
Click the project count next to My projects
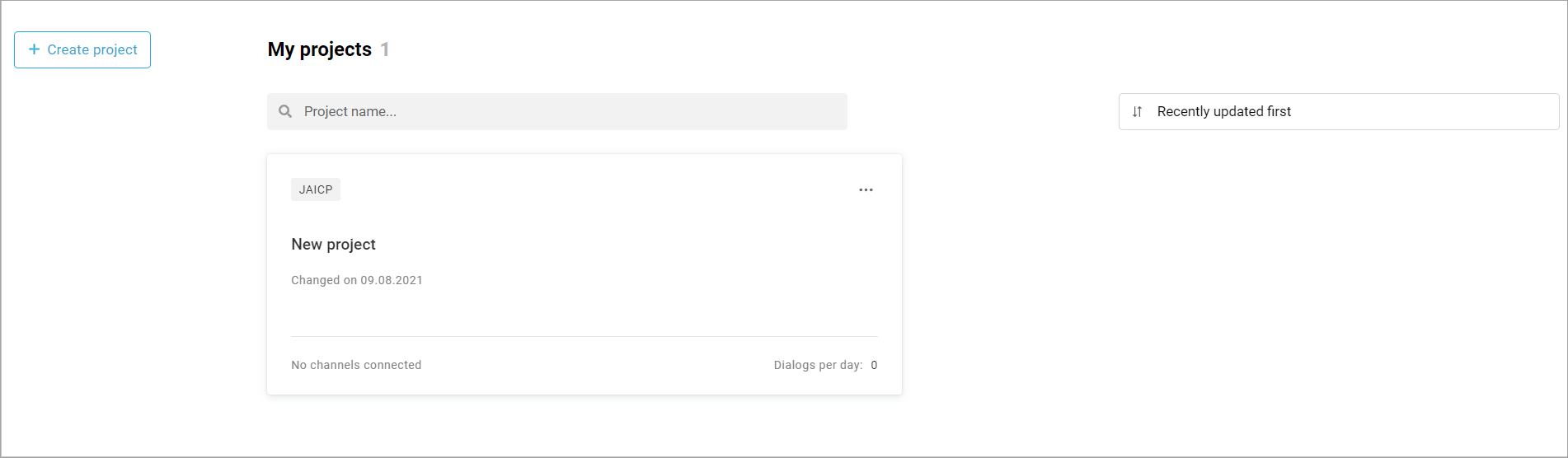click(x=384, y=49)
